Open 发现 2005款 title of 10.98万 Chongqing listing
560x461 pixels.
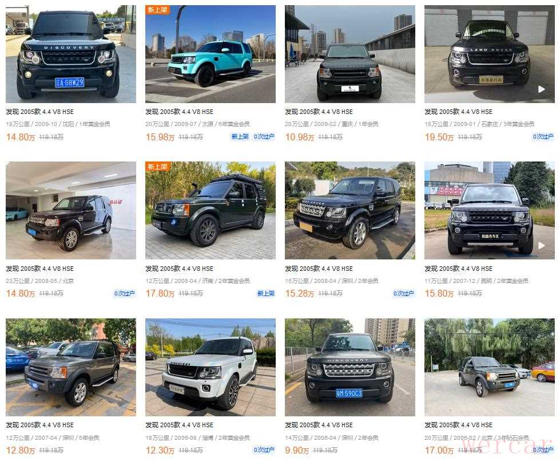point(319,112)
